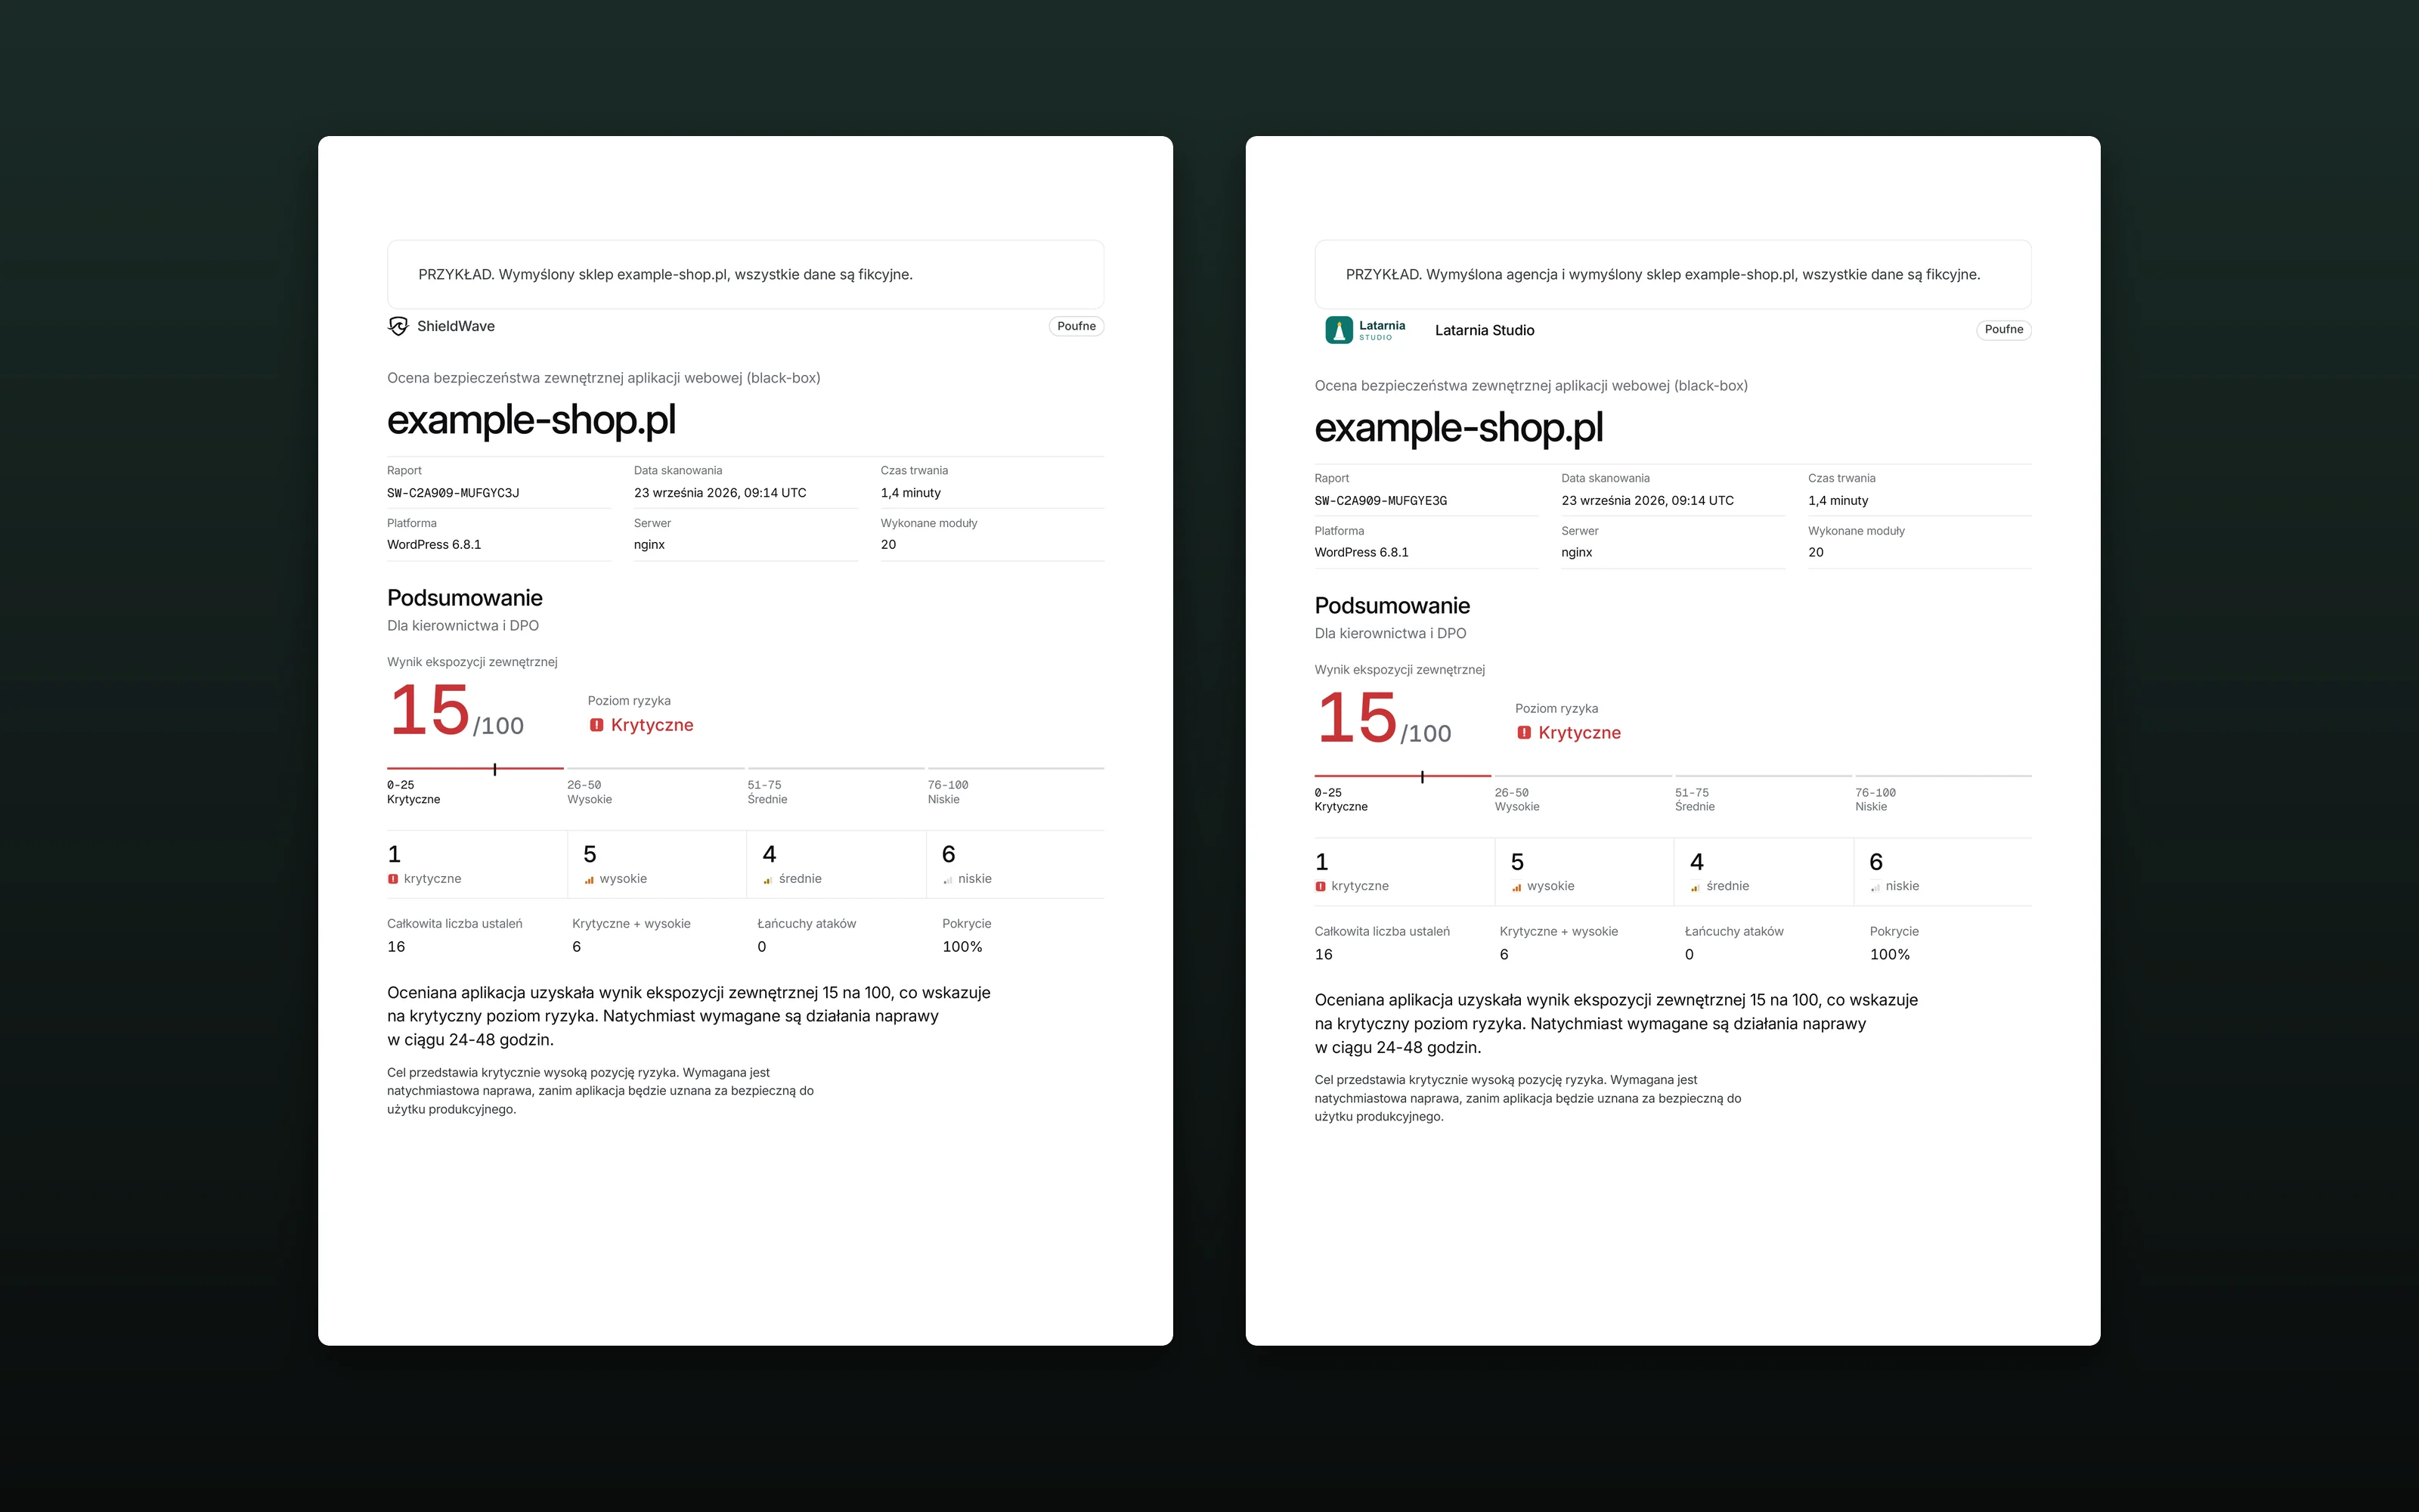
Task: Select report ID SW-C2A909-MUFGYE3G
Action: (1380, 501)
